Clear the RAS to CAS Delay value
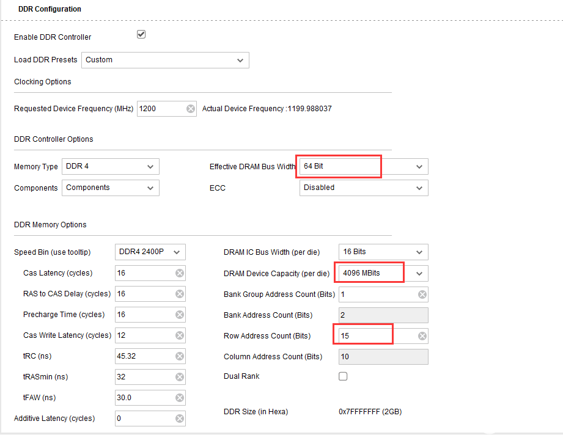 tap(180, 294)
